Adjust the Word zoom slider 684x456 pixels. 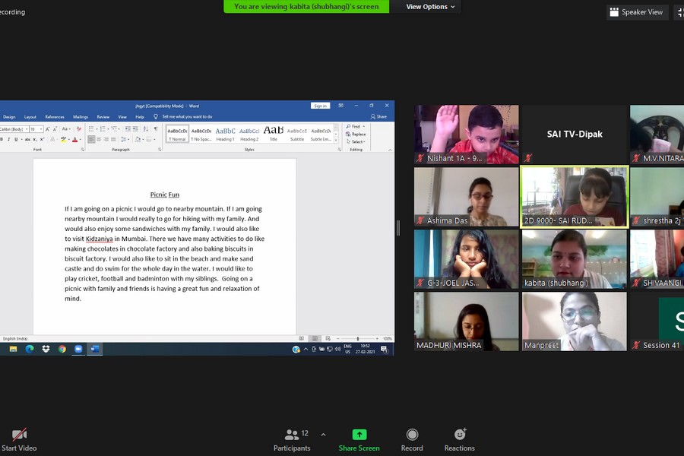[357, 338]
